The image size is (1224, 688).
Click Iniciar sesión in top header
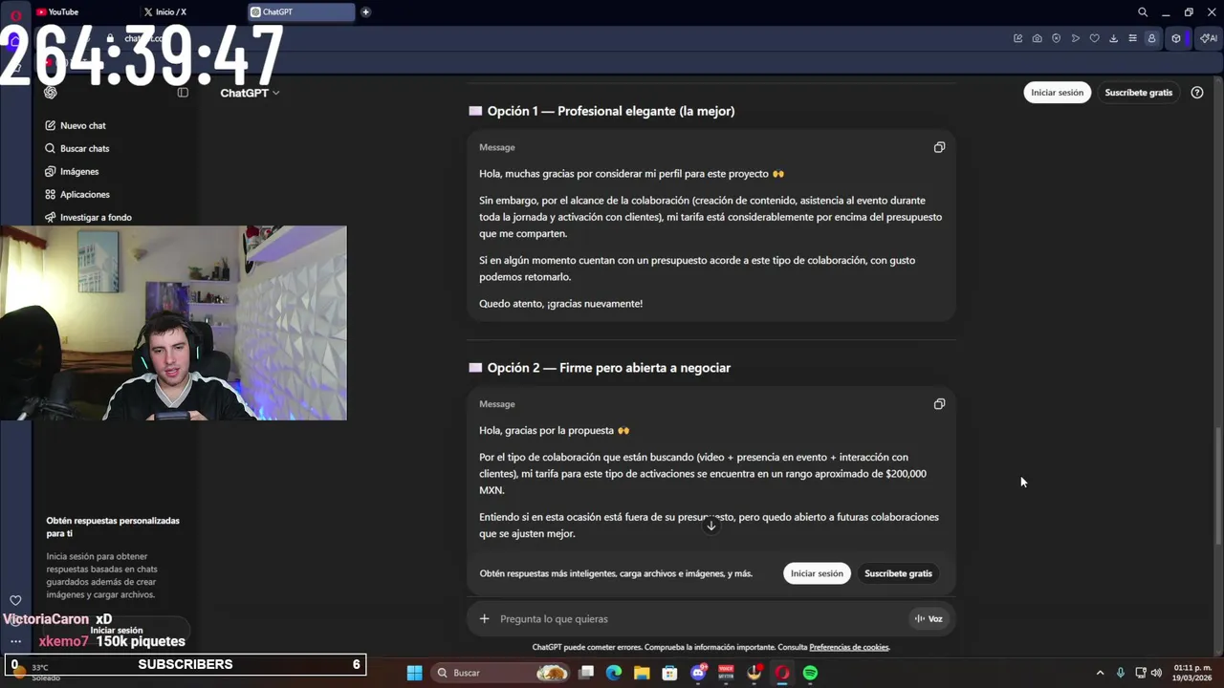tap(1057, 93)
